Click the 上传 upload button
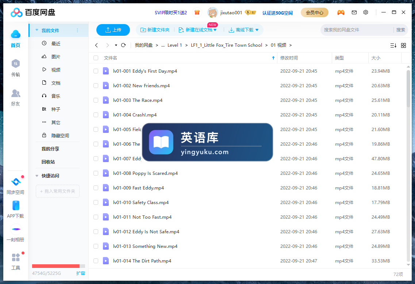 pos(113,30)
